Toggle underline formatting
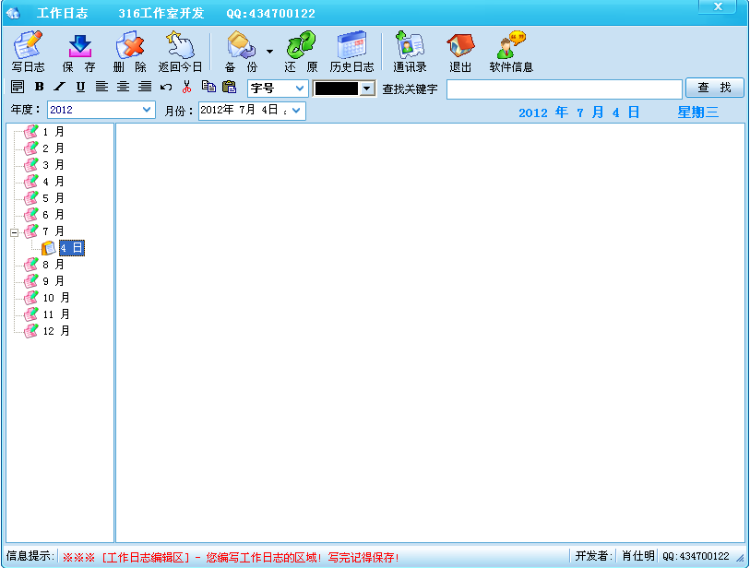This screenshot has width=750, height=568. 80,87
